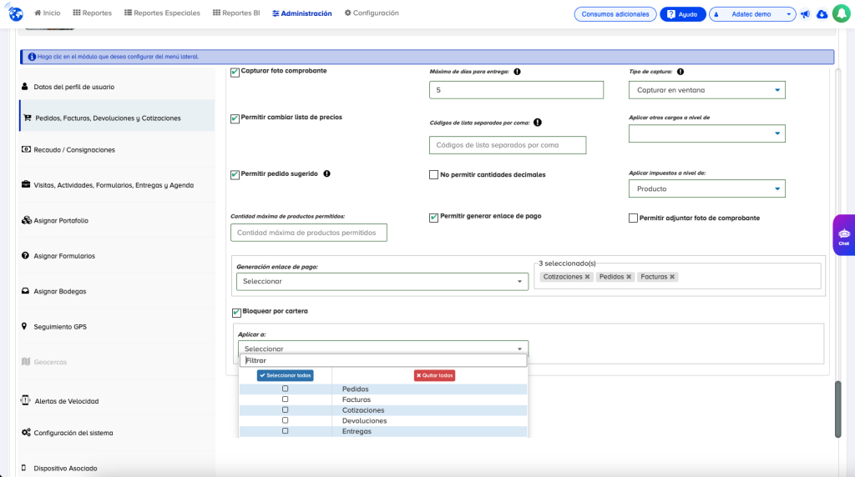Open Recaudo / Consignaciones section
The image size is (855, 477).
coord(117,150)
